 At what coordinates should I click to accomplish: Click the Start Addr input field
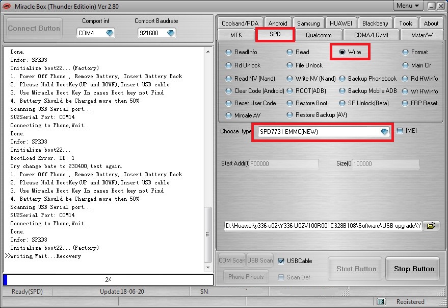284,164
